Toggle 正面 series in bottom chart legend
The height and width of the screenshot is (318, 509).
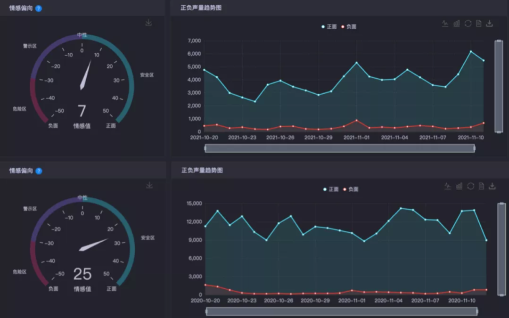(331, 189)
